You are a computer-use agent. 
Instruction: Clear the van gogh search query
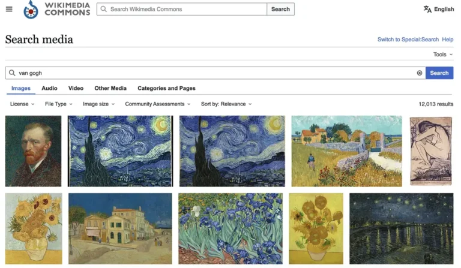419,73
